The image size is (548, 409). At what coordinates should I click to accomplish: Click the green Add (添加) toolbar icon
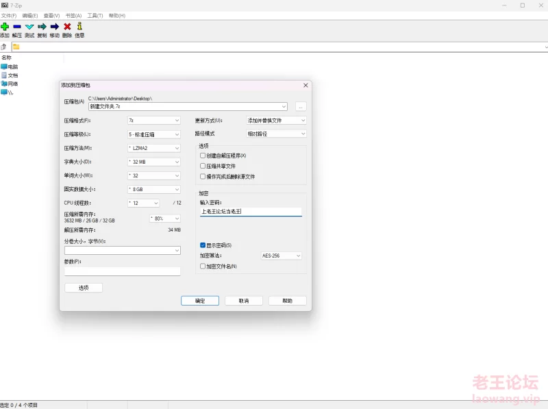pos(5,27)
